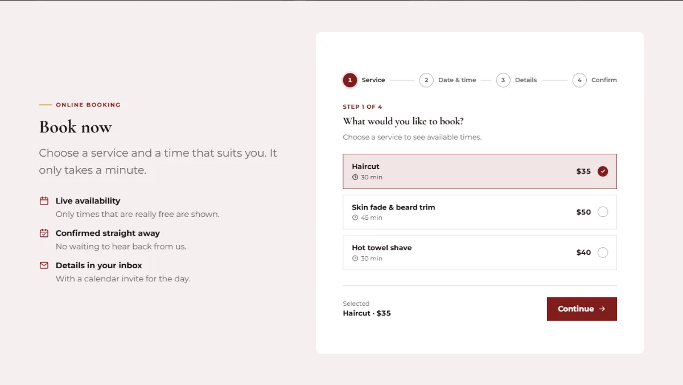This screenshot has height=385, width=683.
Task: Select the Haircut radio button
Action: (x=603, y=171)
